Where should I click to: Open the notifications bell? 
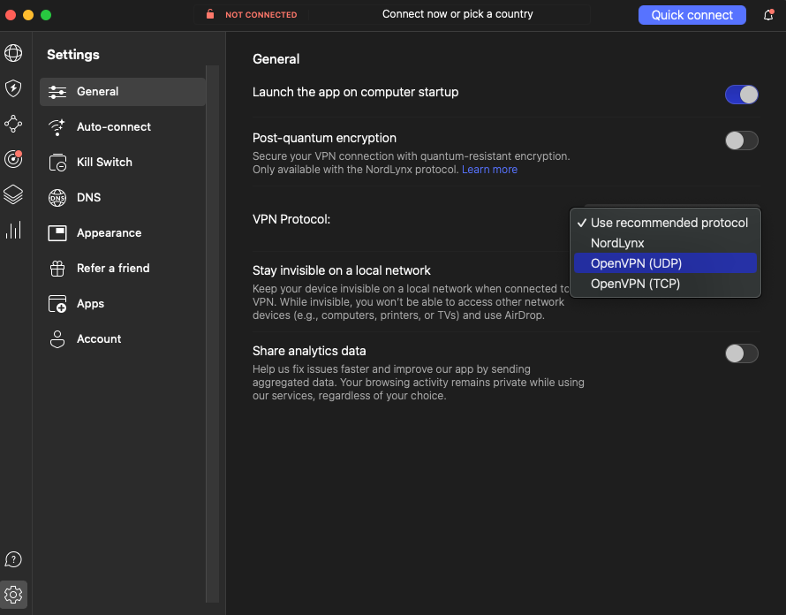pos(768,15)
